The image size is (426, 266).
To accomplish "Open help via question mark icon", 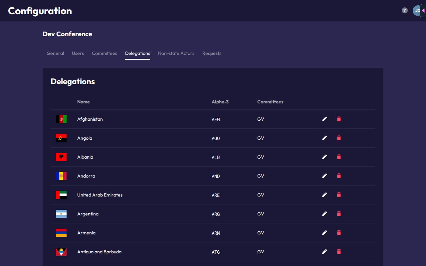I will coord(405,11).
